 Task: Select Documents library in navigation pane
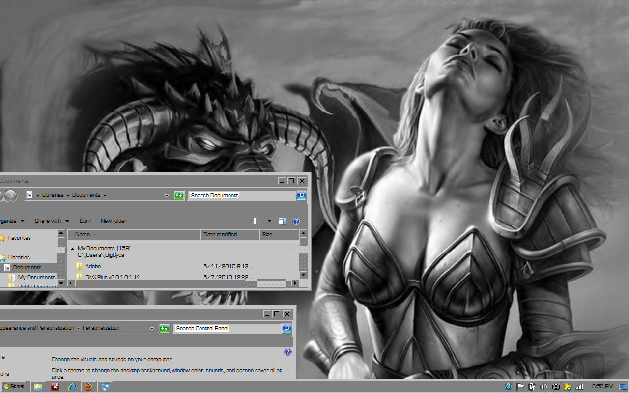[x=27, y=267]
